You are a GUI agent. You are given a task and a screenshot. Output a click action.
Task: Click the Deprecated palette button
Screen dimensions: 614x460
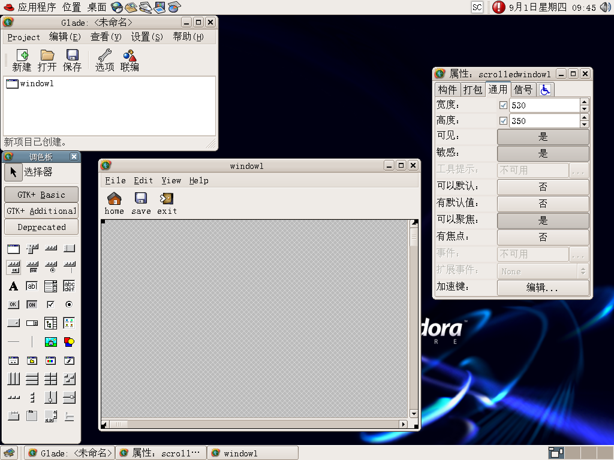[41, 227]
